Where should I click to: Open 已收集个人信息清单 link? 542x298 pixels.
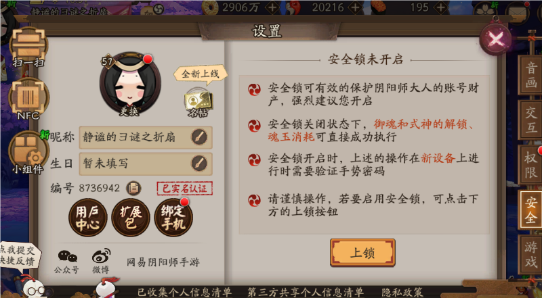click(184, 292)
